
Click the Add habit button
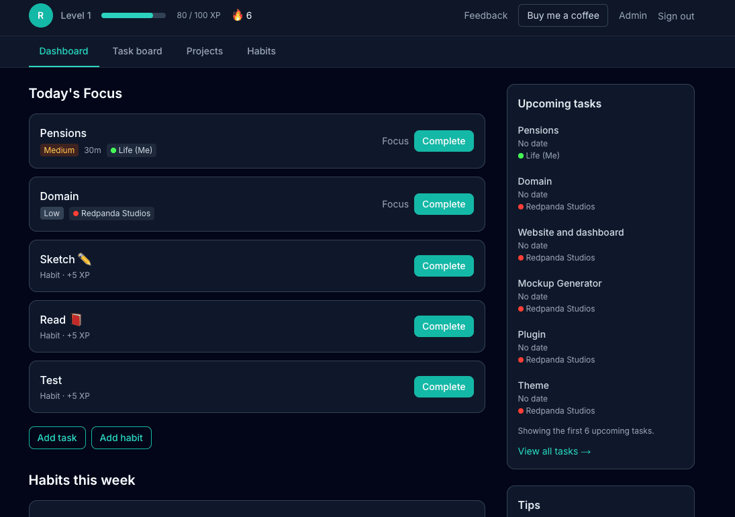click(x=121, y=438)
